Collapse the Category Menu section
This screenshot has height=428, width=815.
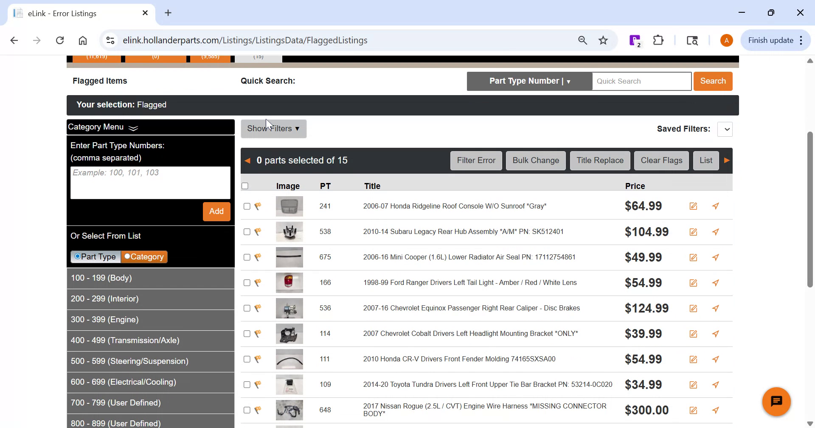point(133,127)
